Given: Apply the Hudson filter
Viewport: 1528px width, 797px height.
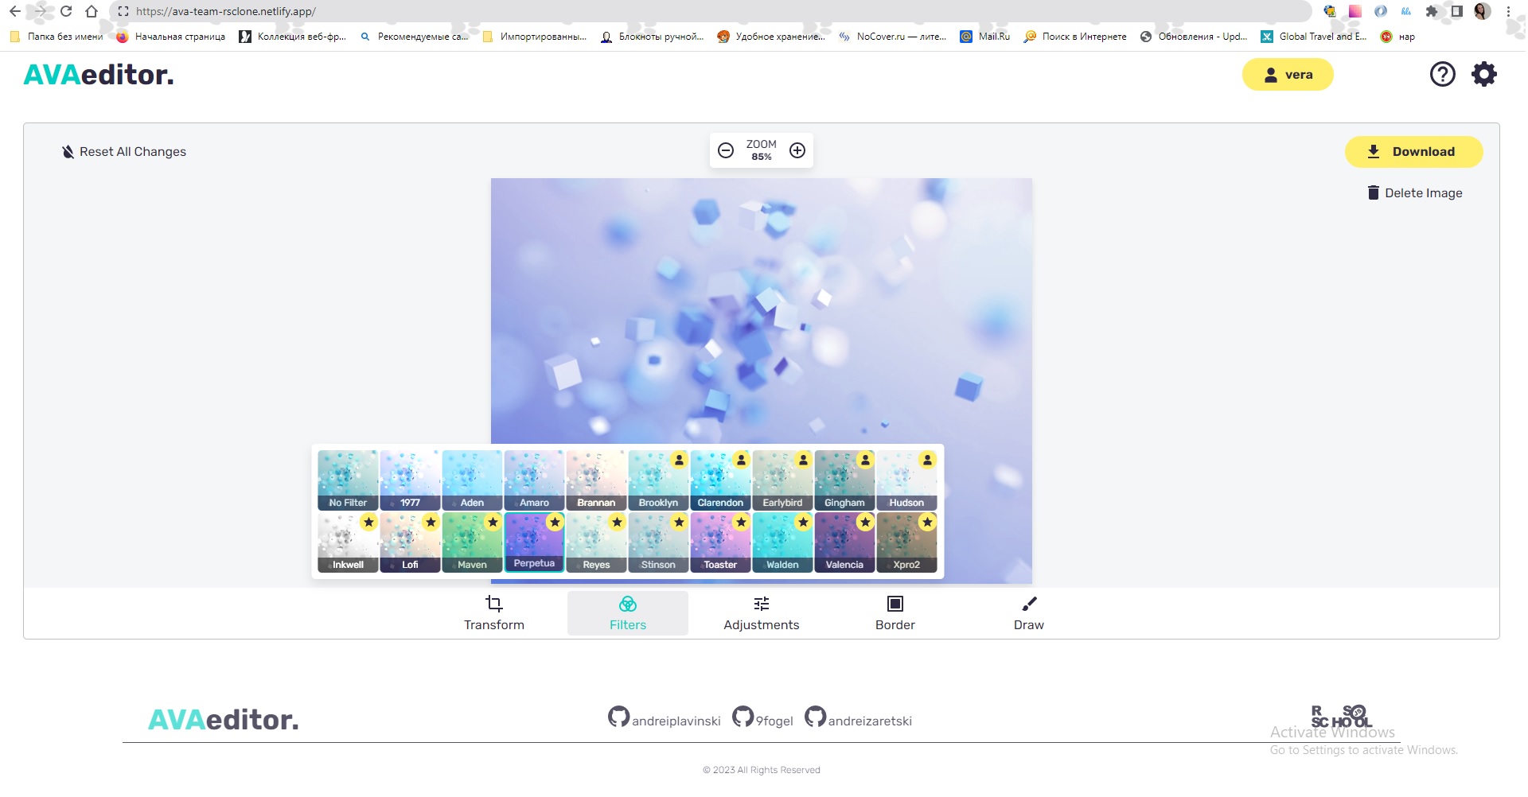Looking at the screenshot, I should click(x=906, y=480).
